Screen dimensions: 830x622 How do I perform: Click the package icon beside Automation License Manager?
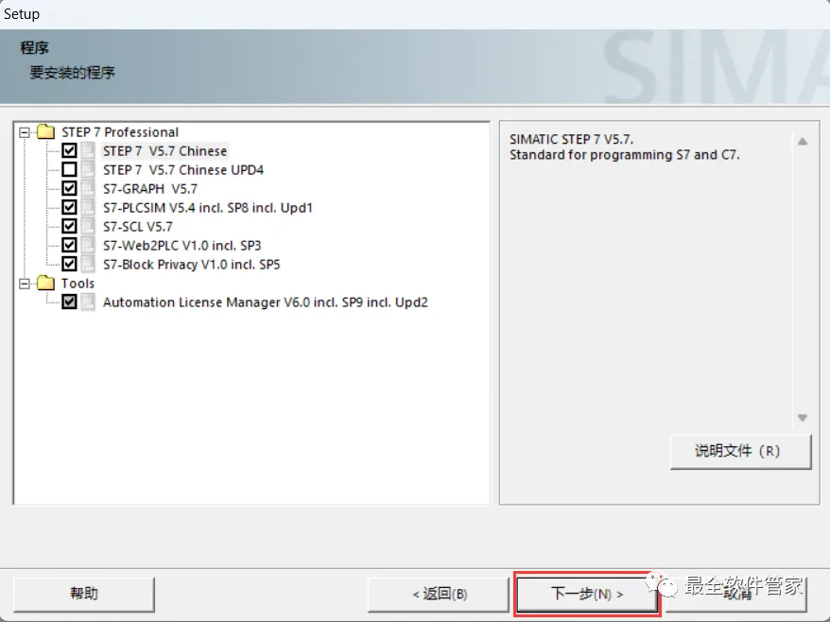[88, 302]
